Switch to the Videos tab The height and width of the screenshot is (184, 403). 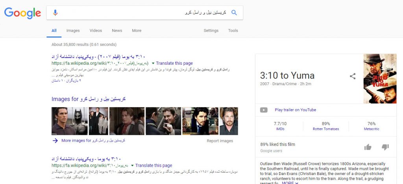96,31
